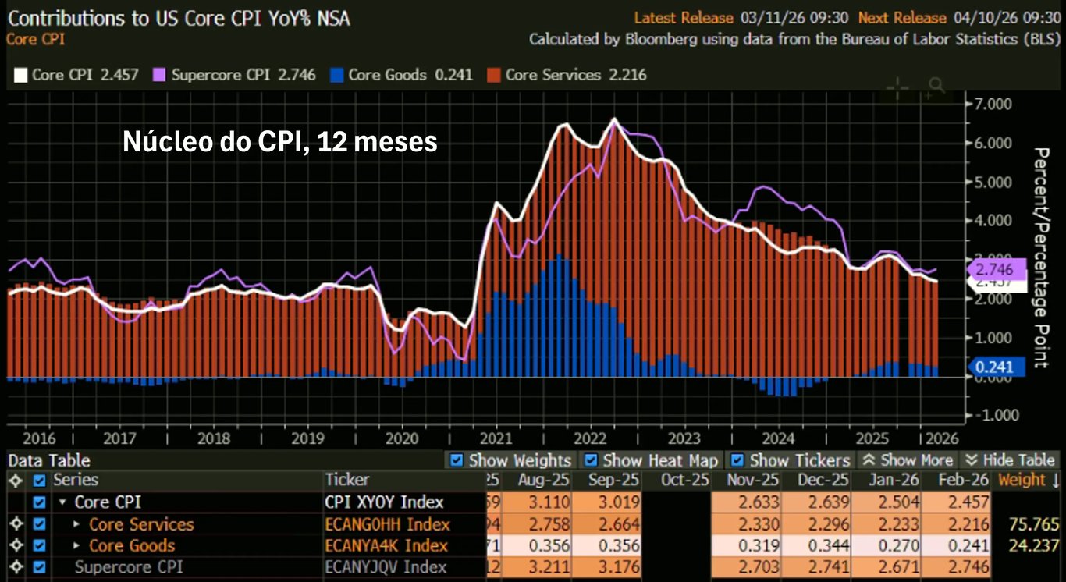1066x582 pixels.
Task: Click the Show More button
Action: click(x=908, y=460)
